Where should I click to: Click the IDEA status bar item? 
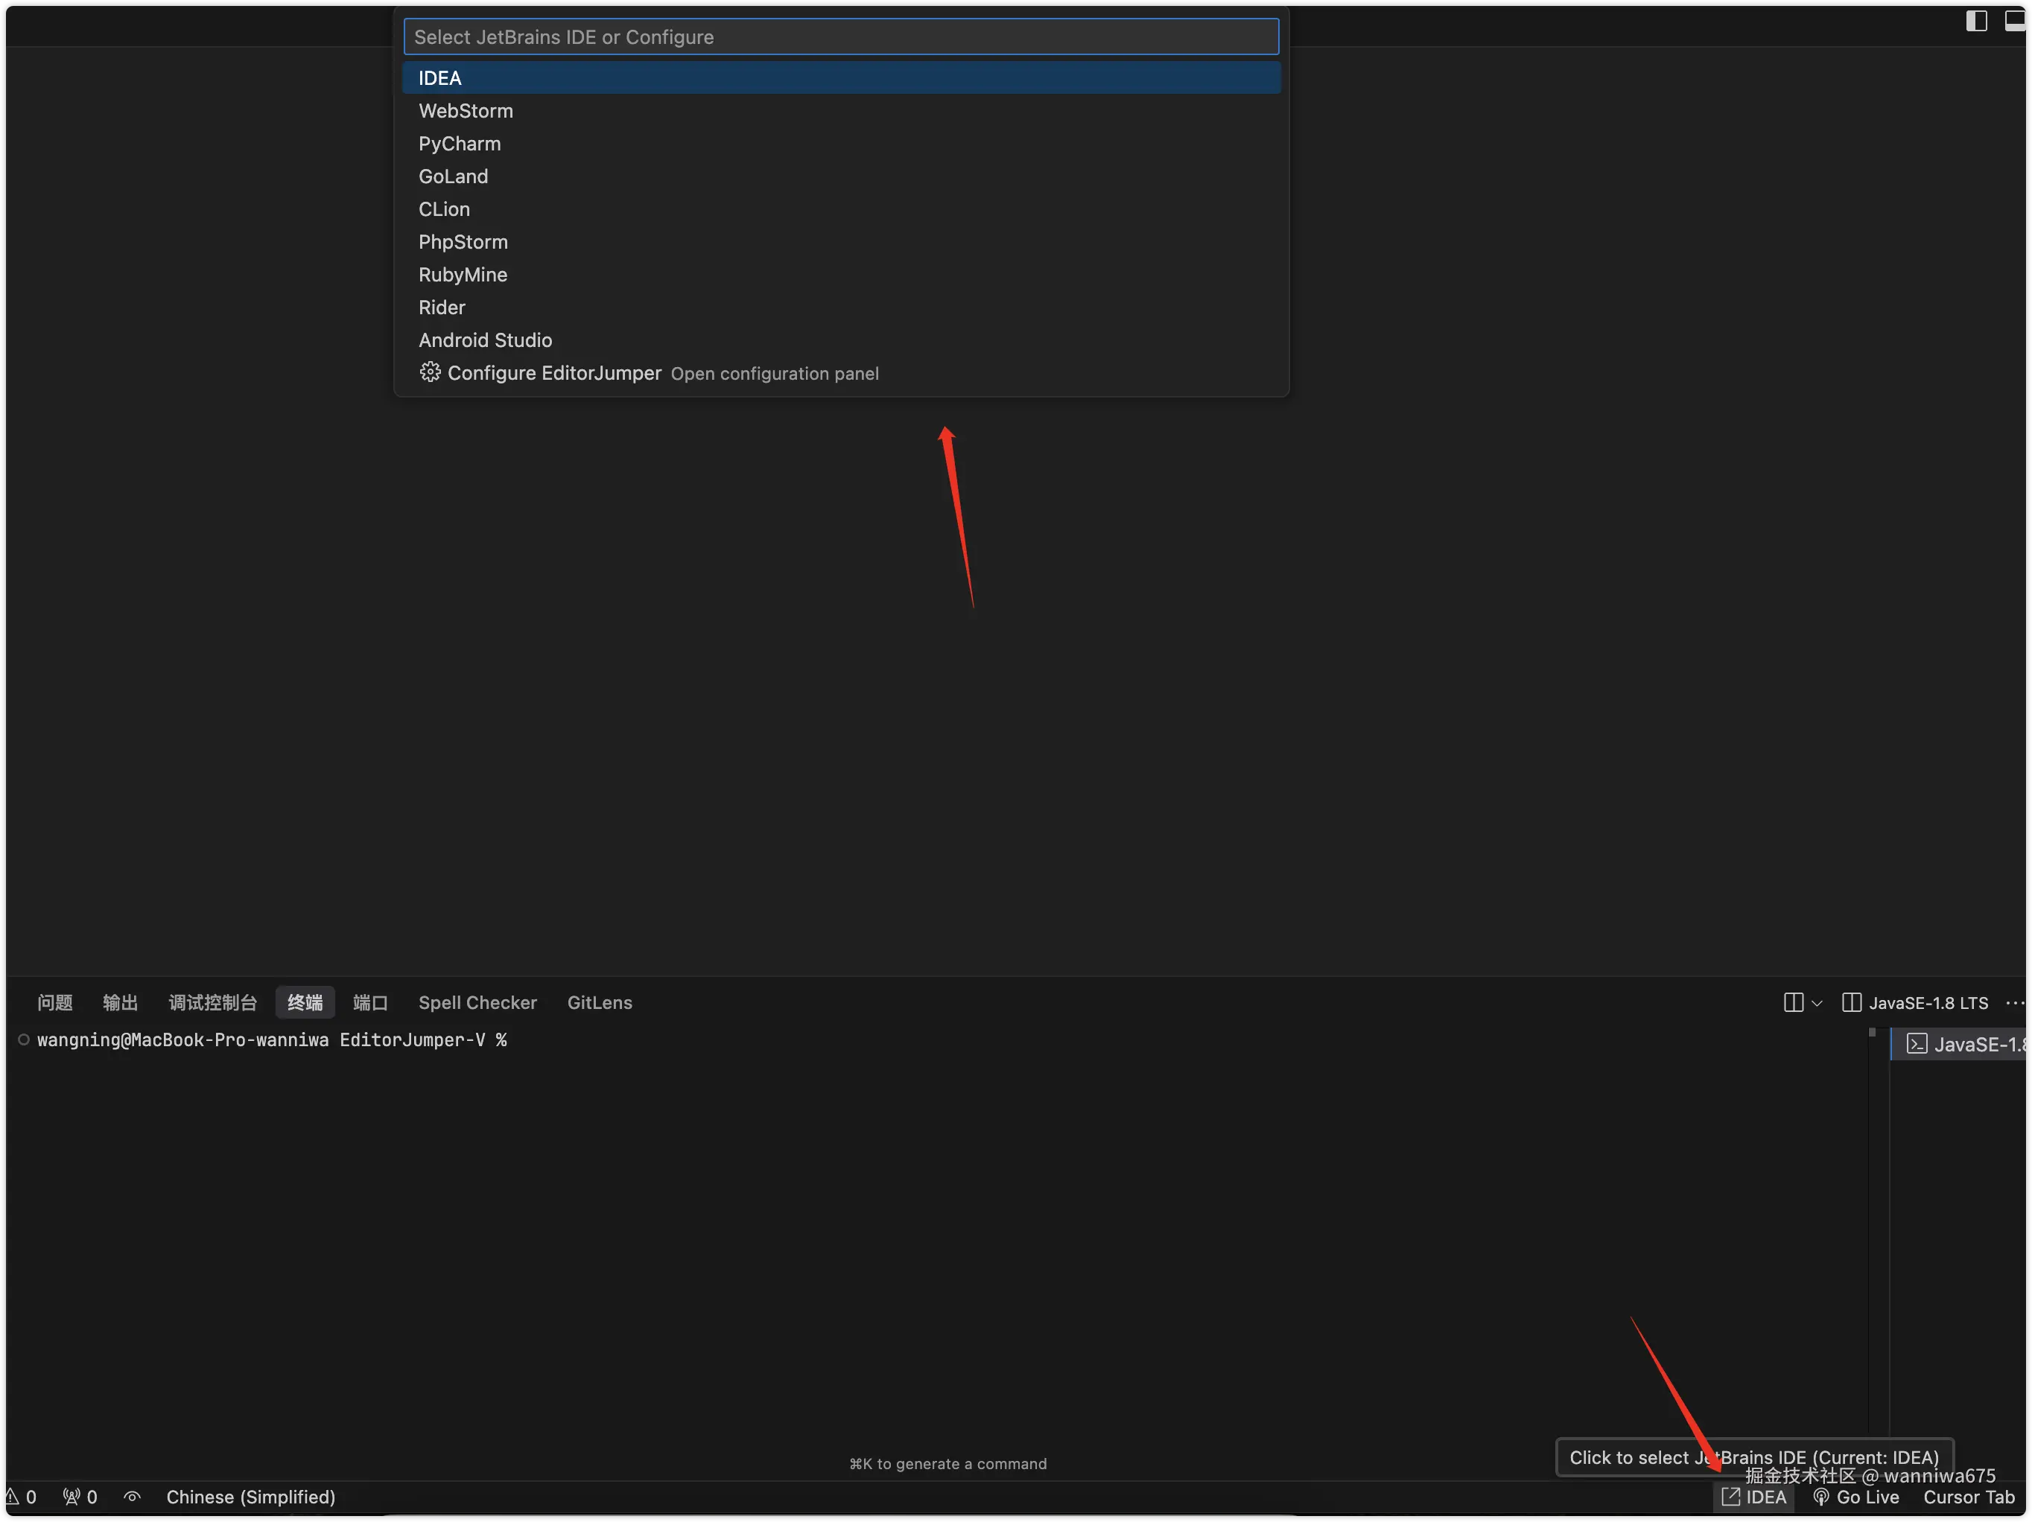click(1753, 1496)
